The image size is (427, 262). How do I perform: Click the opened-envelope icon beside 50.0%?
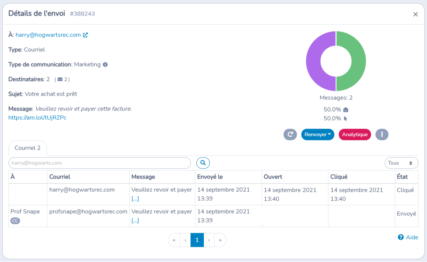(346, 110)
